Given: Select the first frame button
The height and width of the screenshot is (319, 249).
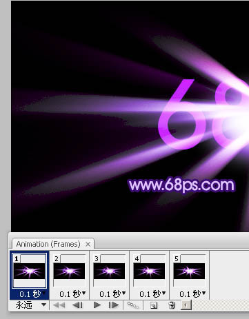Looking at the screenshot, I should 59,305.
